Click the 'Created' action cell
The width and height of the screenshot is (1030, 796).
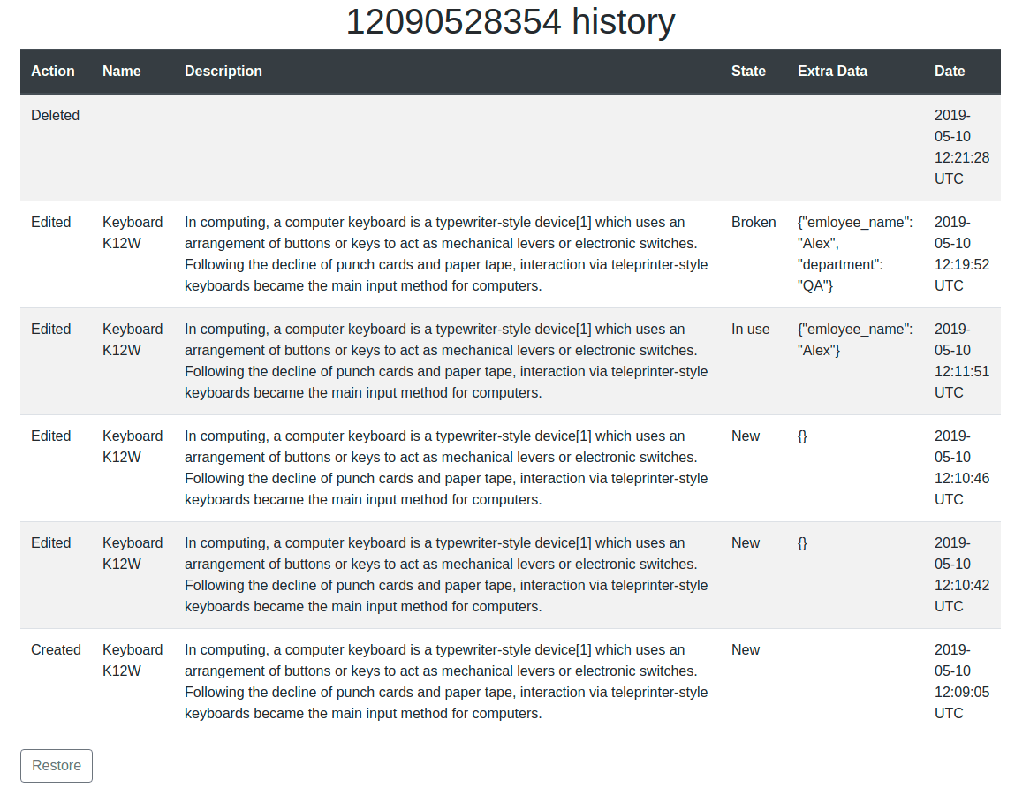point(56,650)
